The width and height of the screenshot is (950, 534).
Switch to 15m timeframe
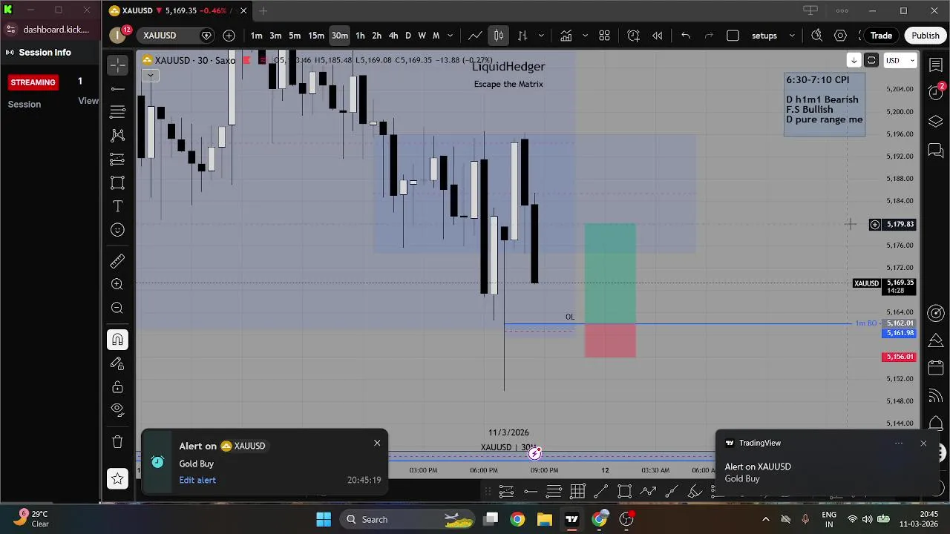(x=316, y=36)
